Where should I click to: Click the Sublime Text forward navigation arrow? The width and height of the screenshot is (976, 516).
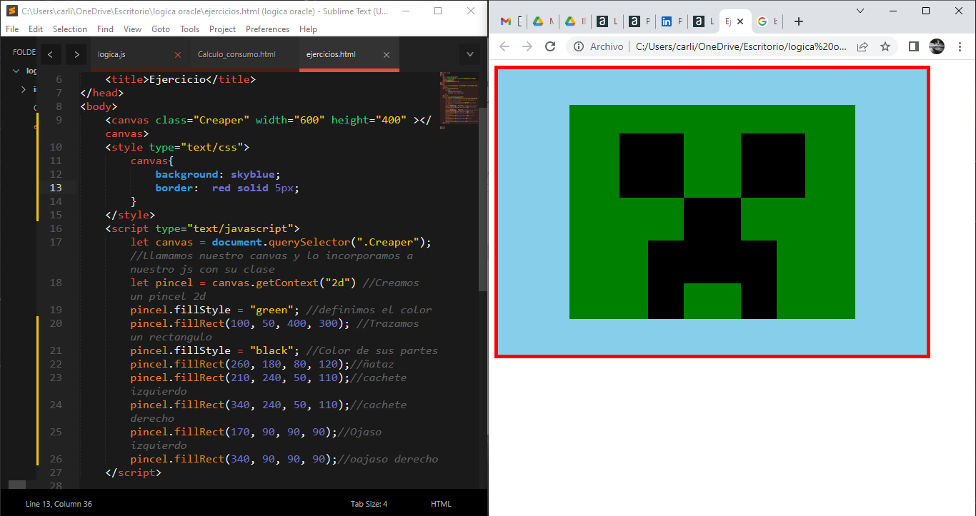pos(76,54)
